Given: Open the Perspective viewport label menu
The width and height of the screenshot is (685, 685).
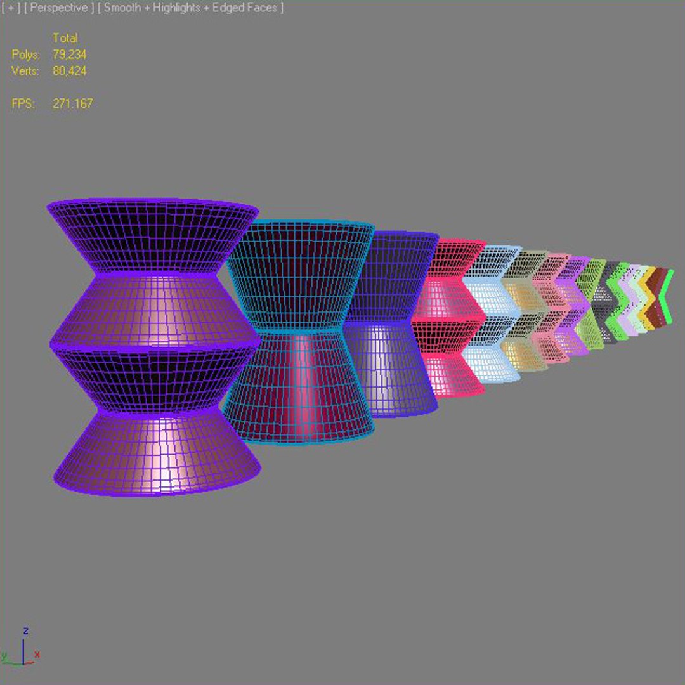Looking at the screenshot, I should [x=59, y=8].
